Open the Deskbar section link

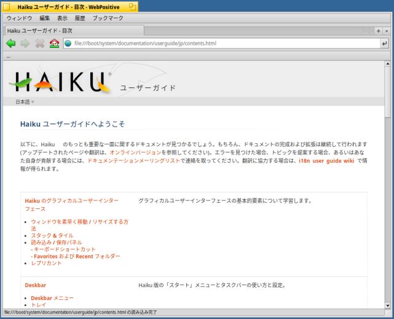point(36,285)
